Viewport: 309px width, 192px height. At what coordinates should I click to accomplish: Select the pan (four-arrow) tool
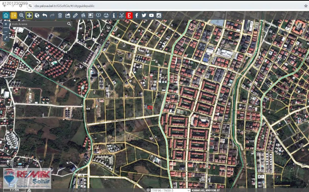29,15
